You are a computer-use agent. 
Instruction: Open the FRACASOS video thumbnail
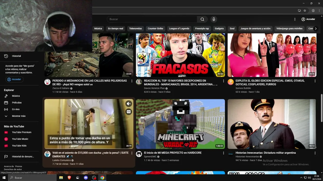[180, 55]
